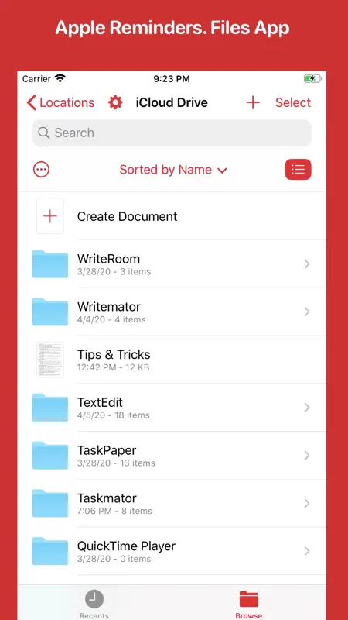
Task: Select the Tips & Tricks file name
Action: (x=114, y=354)
